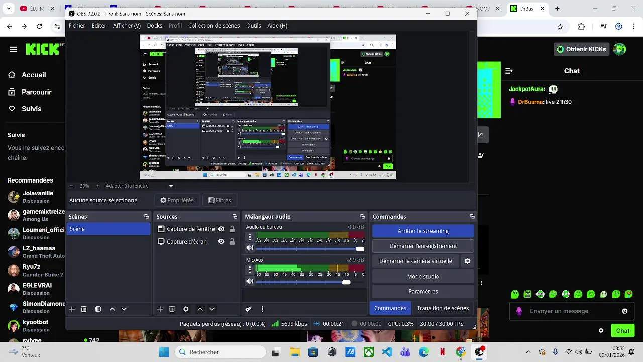Open Collection de scènes menu
Image resolution: width=643 pixels, height=362 pixels.
(214, 26)
